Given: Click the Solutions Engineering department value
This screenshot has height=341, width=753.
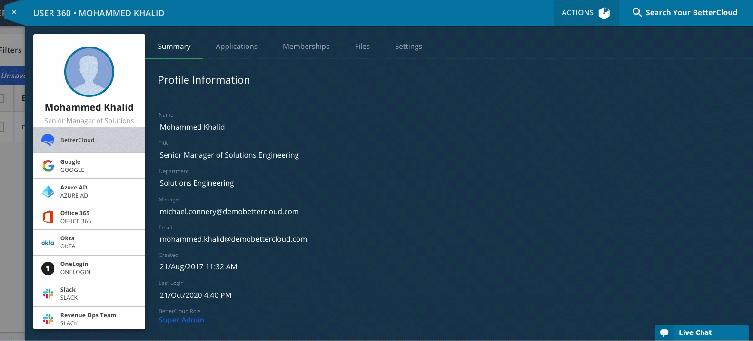Looking at the screenshot, I should pos(197,183).
